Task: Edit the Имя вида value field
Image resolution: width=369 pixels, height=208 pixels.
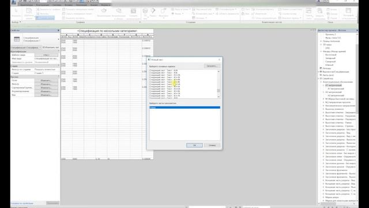Action: 46,58
